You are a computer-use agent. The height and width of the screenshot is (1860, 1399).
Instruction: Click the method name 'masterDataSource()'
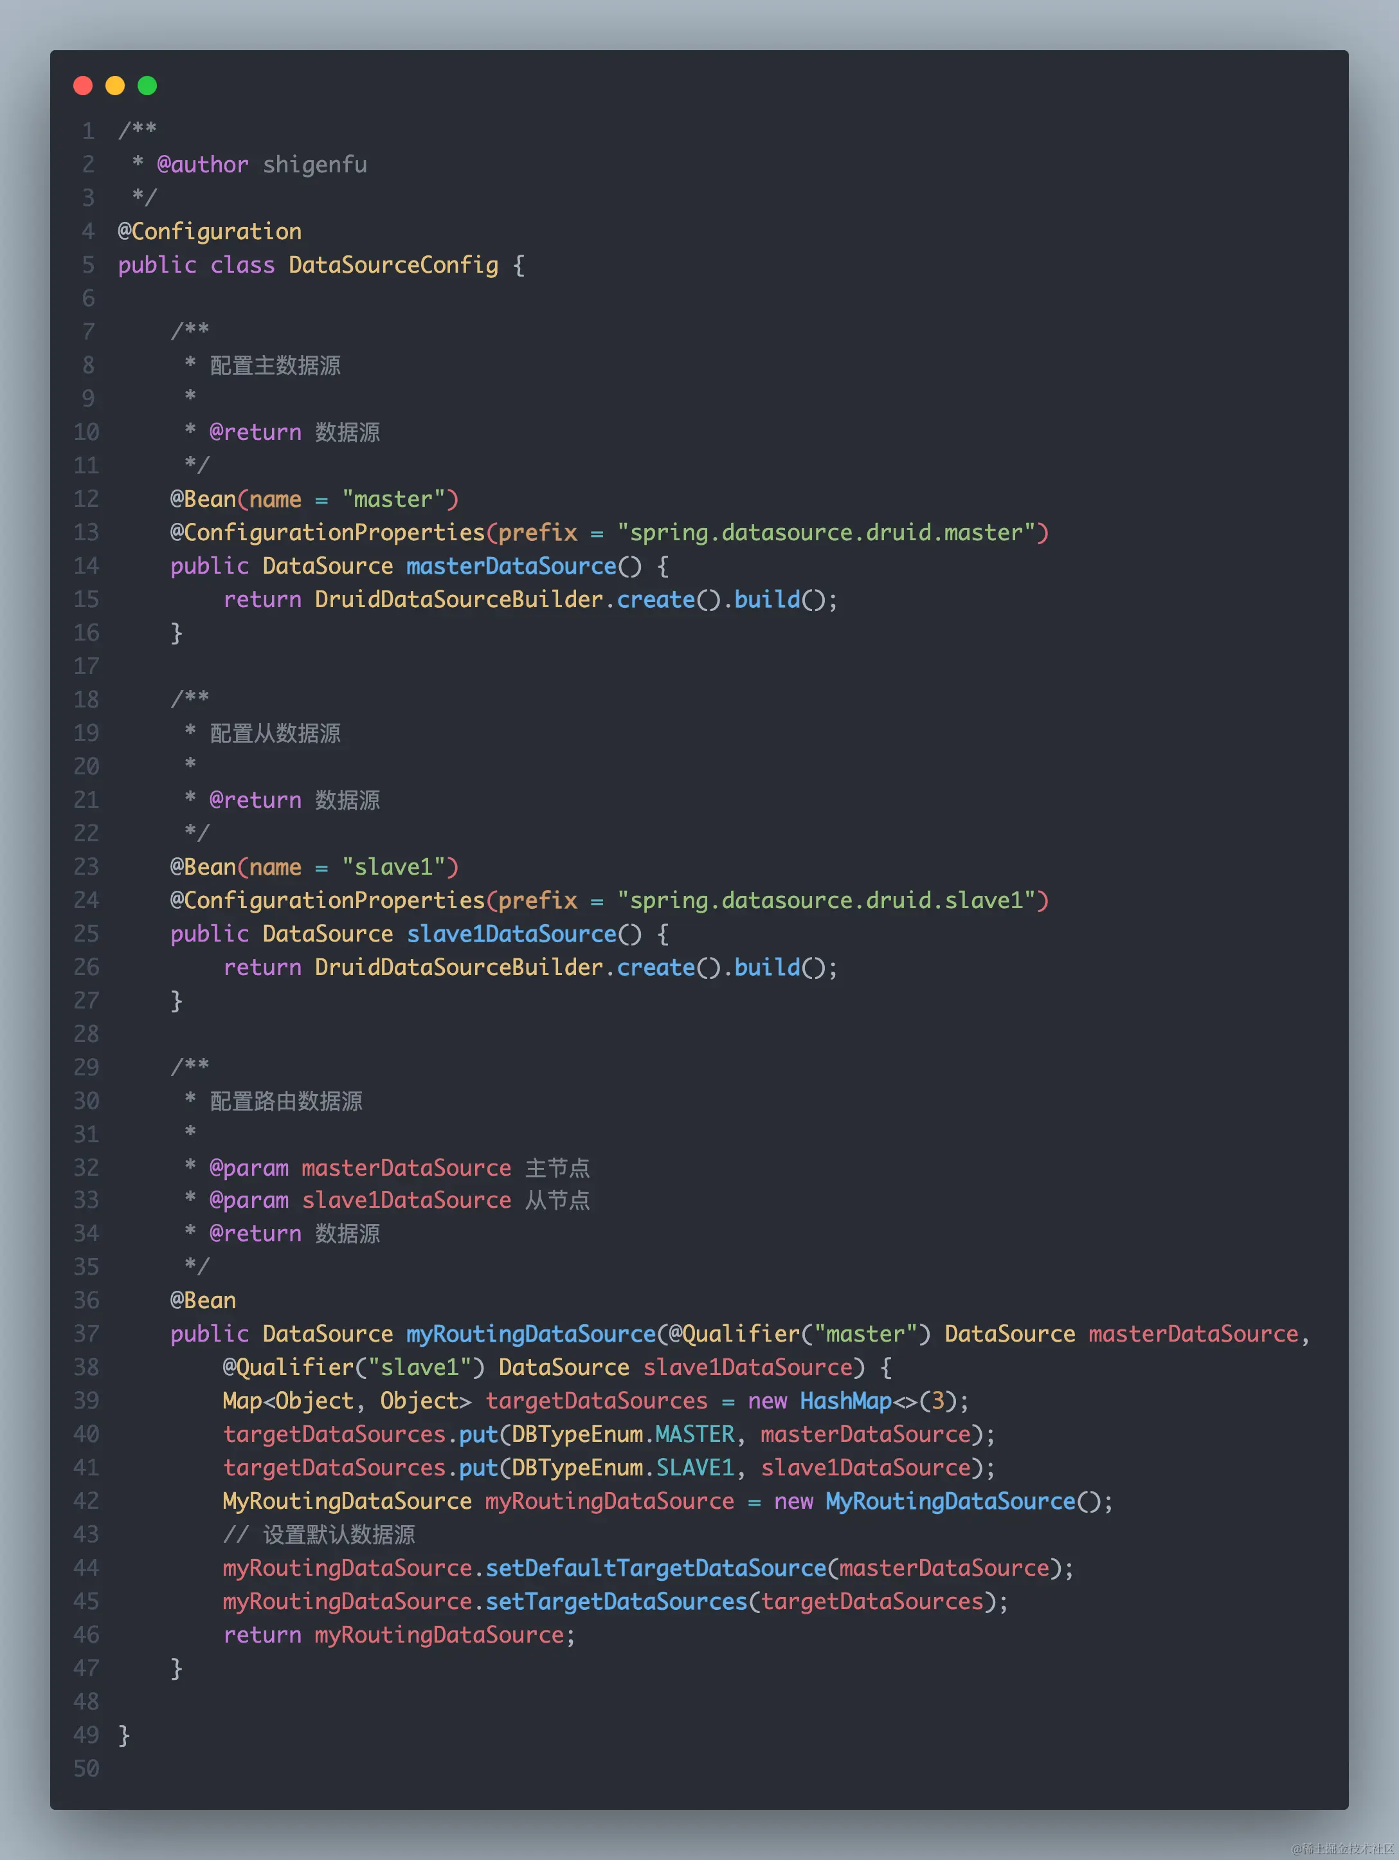coord(524,566)
